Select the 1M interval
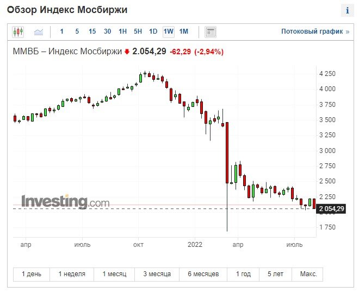The width and height of the screenshot is (359, 293). [x=184, y=31]
